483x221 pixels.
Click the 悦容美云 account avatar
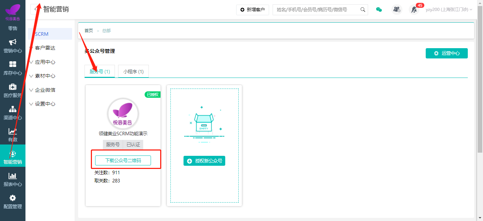click(123, 114)
